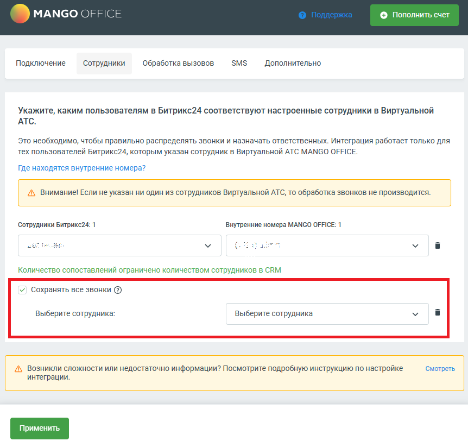Click the Поддержка question mark icon

click(x=302, y=15)
